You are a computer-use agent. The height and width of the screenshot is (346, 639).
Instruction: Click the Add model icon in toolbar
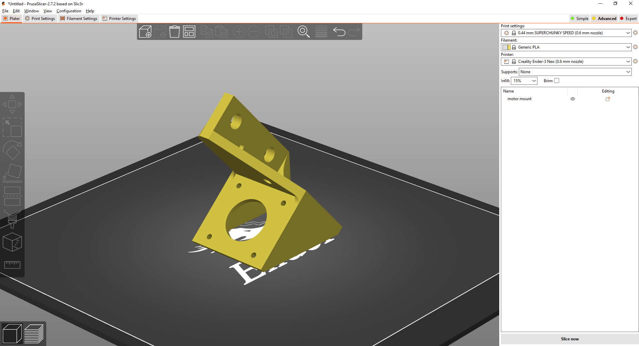(145, 32)
